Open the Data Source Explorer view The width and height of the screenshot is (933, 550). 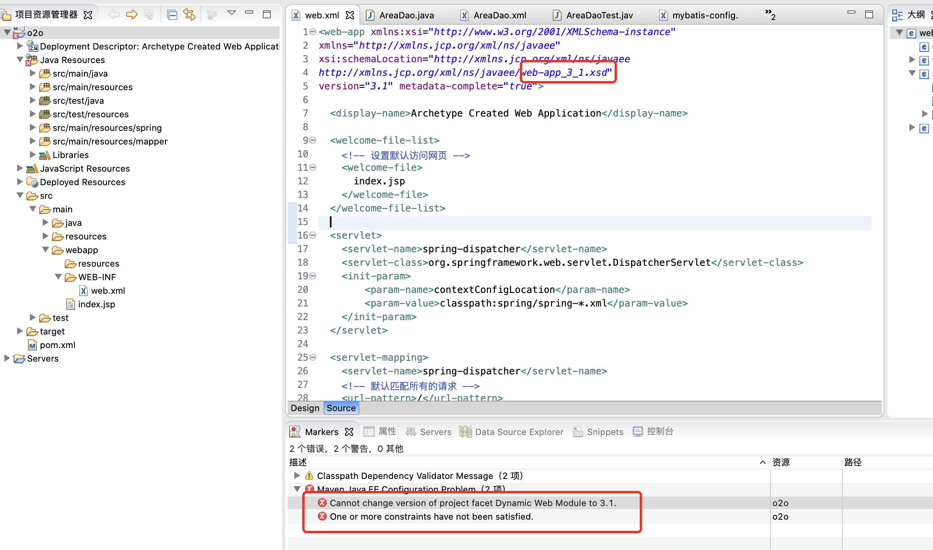click(x=519, y=432)
